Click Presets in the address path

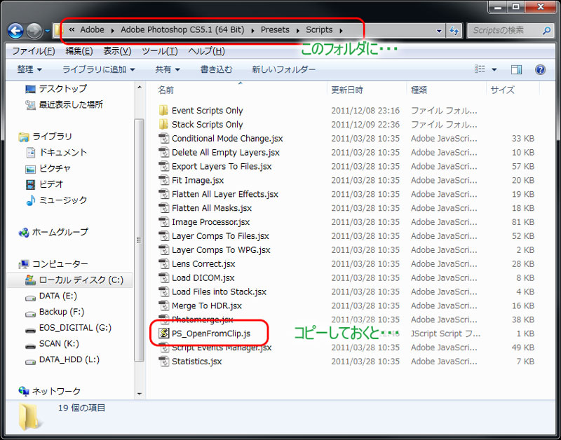[275, 29]
